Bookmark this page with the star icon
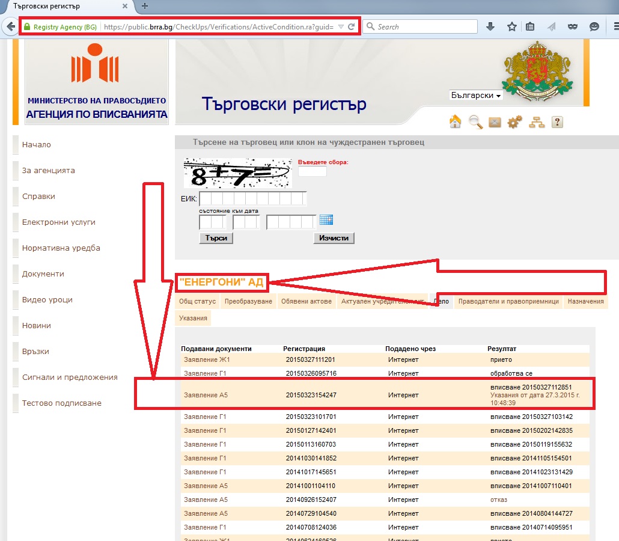This screenshot has height=541, width=619. coord(511,26)
